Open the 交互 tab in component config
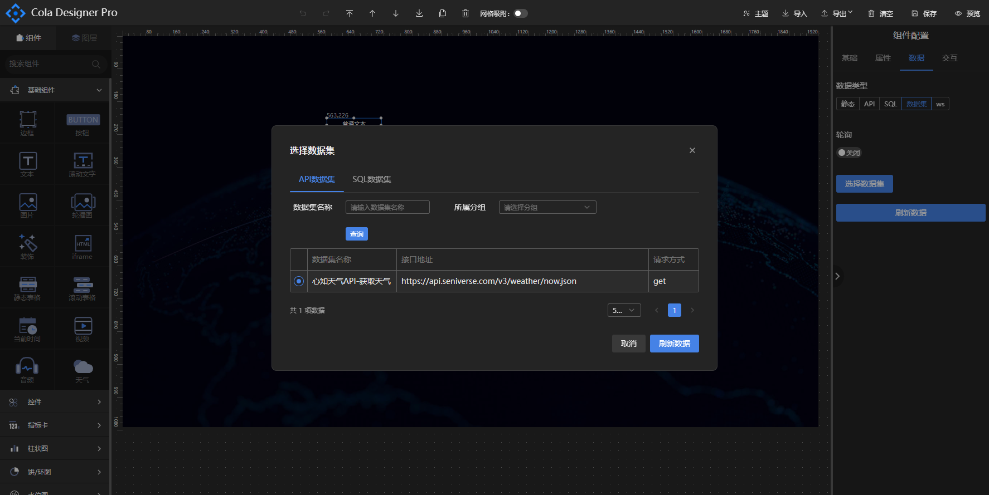The image size is (989, 495). (949, 58)
